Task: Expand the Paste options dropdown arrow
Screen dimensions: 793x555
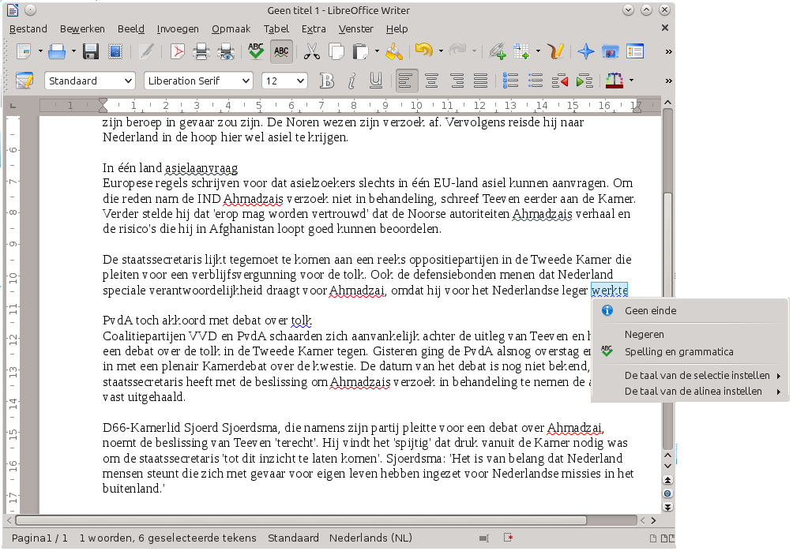Action: coord(377,51)
